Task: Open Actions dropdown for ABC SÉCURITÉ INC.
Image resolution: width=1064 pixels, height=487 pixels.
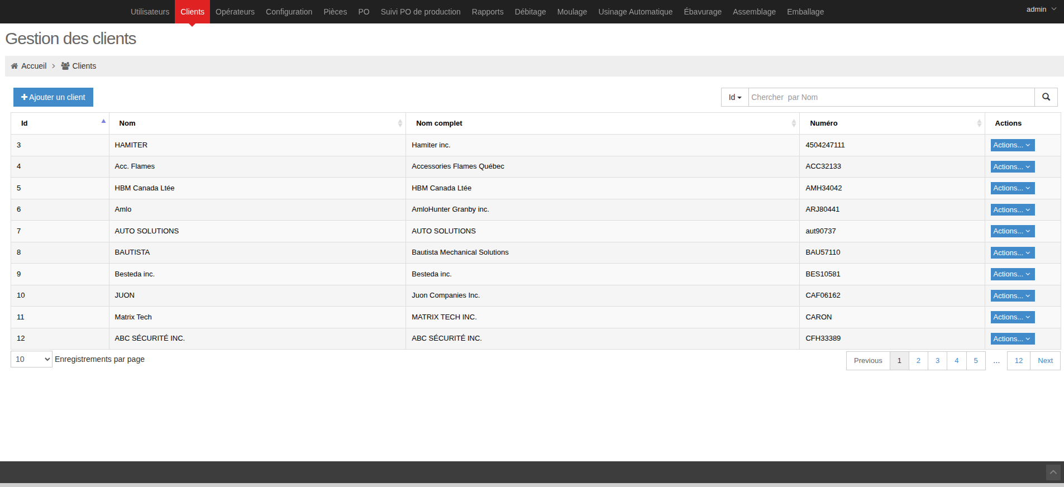Action: point(1012,338)
